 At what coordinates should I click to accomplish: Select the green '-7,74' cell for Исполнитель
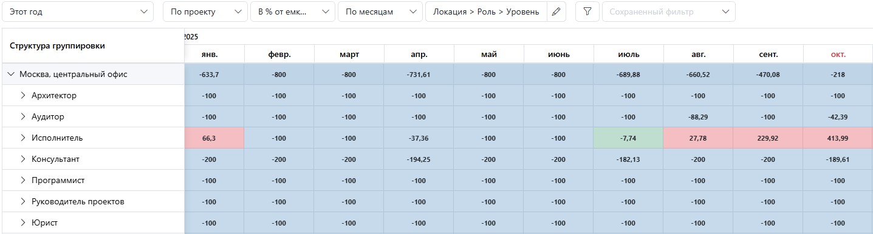coord(629,138)
